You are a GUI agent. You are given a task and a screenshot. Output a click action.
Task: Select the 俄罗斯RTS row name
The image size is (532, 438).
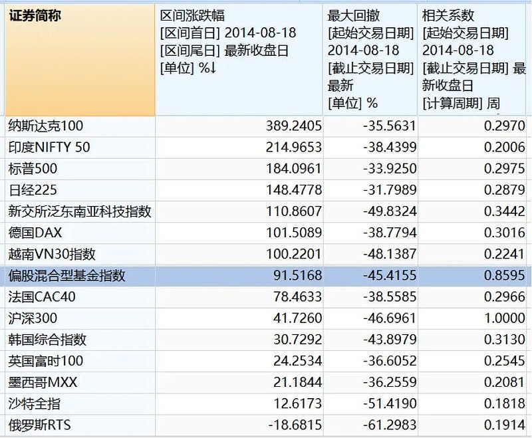click(x=40, y=425)
